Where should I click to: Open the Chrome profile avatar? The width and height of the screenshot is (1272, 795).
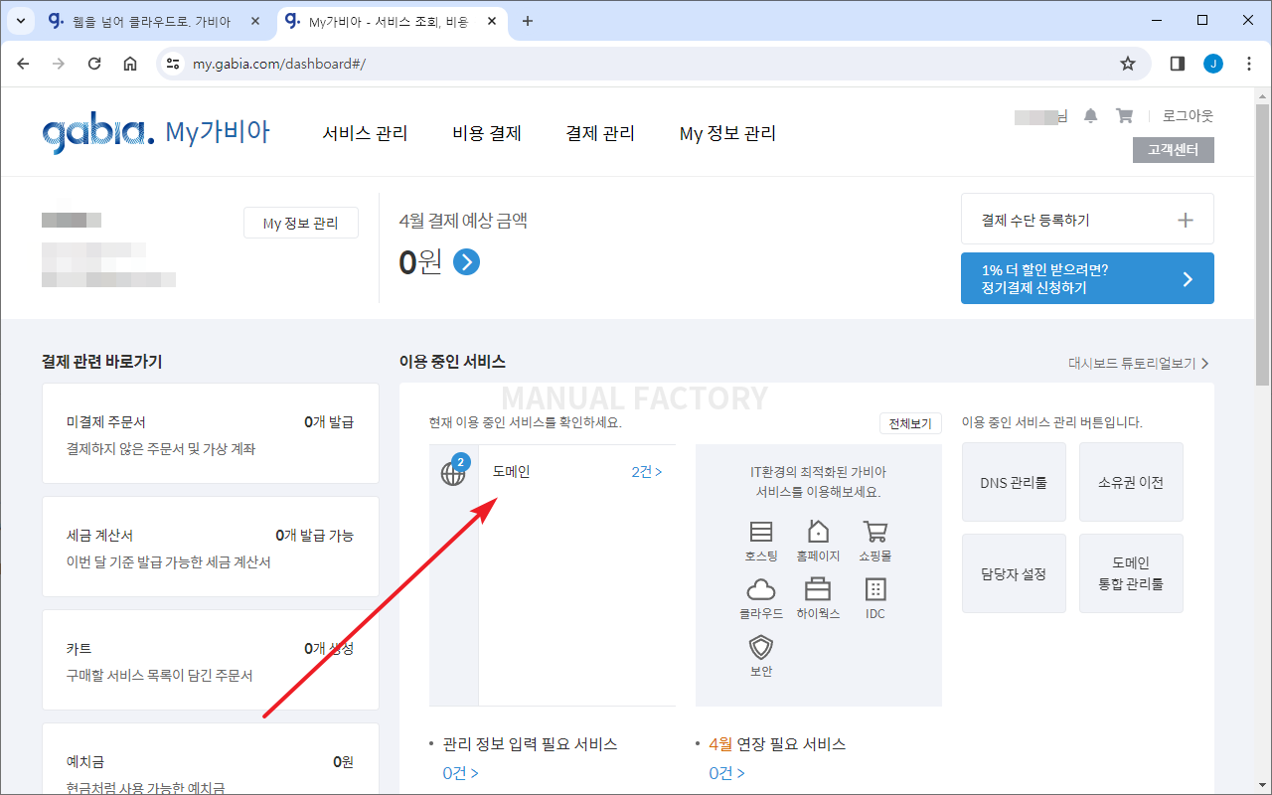click(x=1213, y=64)
